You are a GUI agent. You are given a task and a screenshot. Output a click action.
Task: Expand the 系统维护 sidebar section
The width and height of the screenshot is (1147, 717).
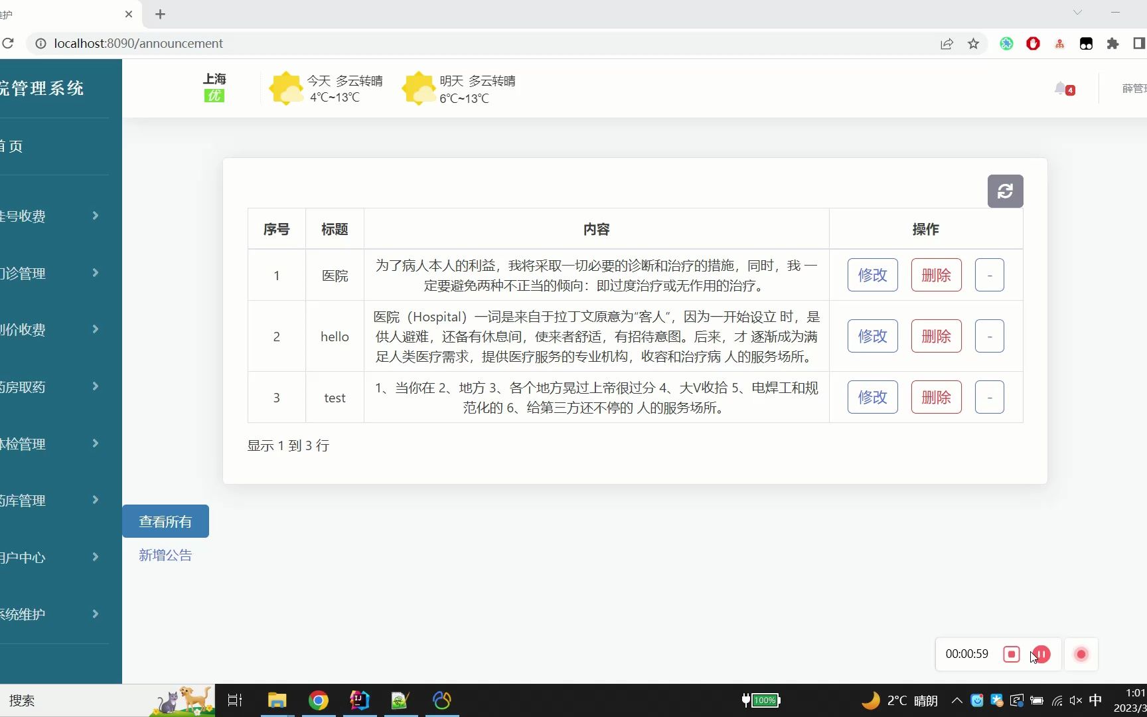[x=46, y=614]
